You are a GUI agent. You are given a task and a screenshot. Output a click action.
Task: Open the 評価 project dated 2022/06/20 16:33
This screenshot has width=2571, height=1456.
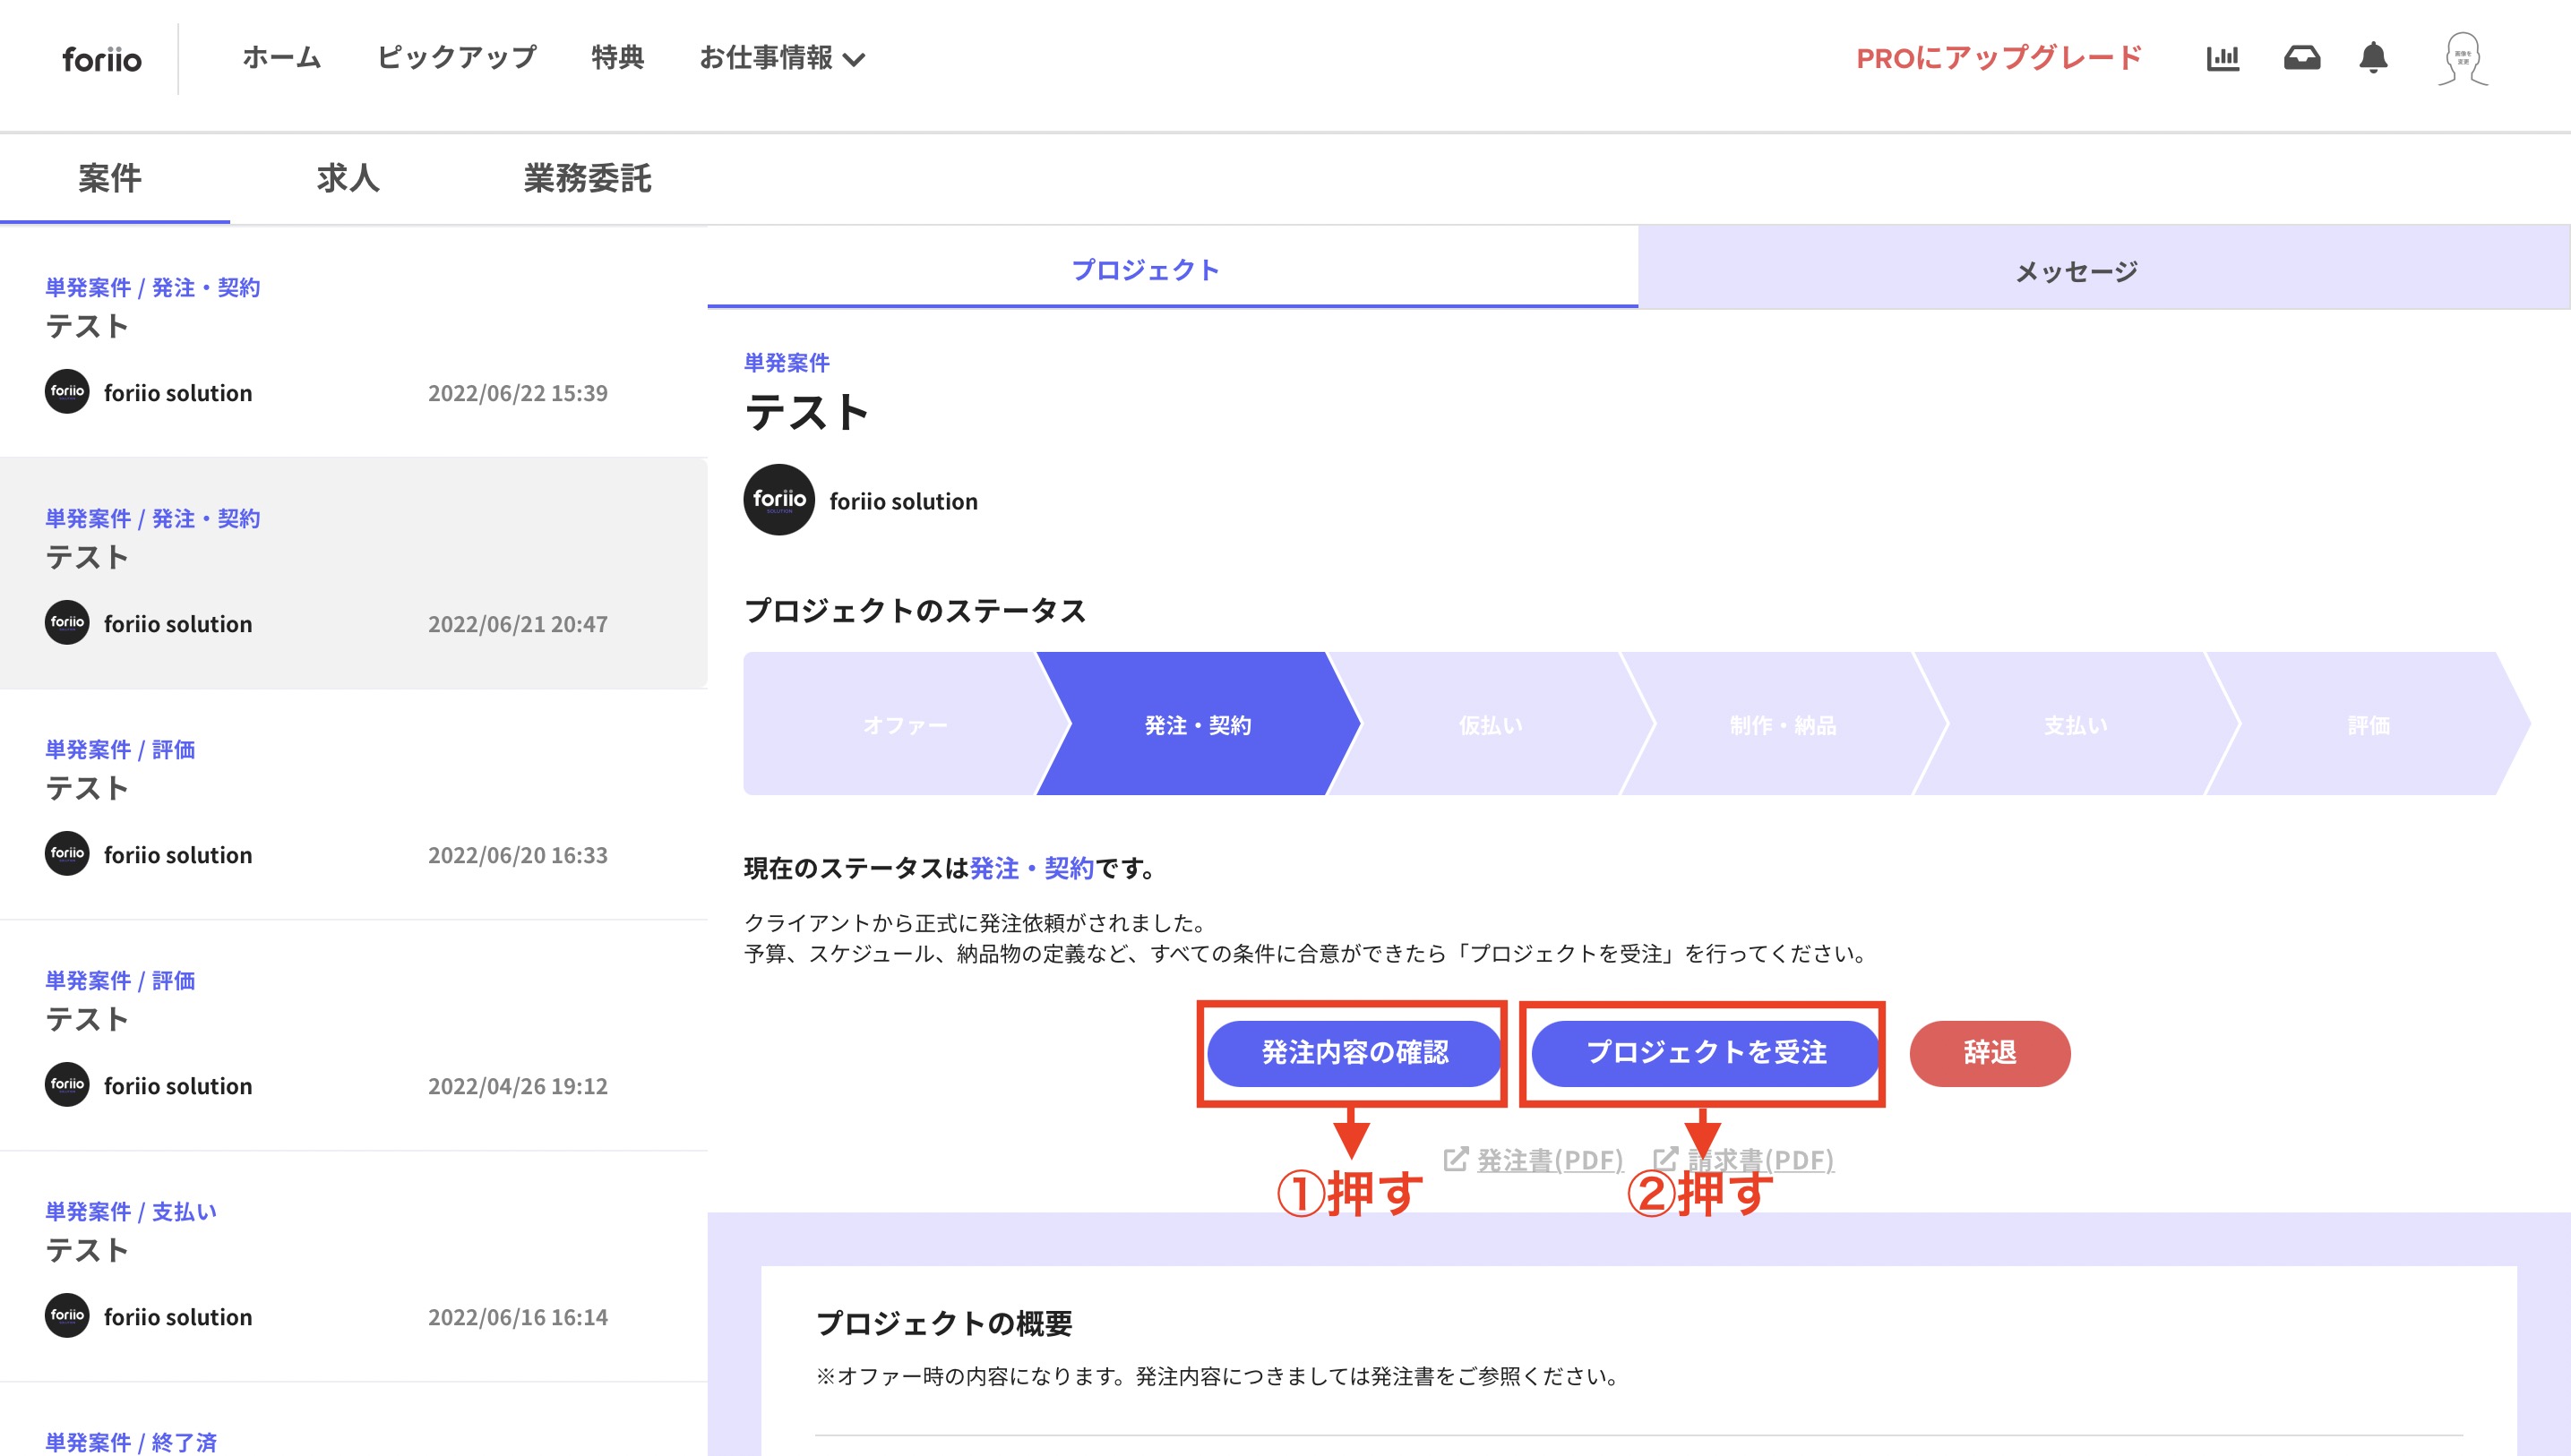[x=353, y=804]
